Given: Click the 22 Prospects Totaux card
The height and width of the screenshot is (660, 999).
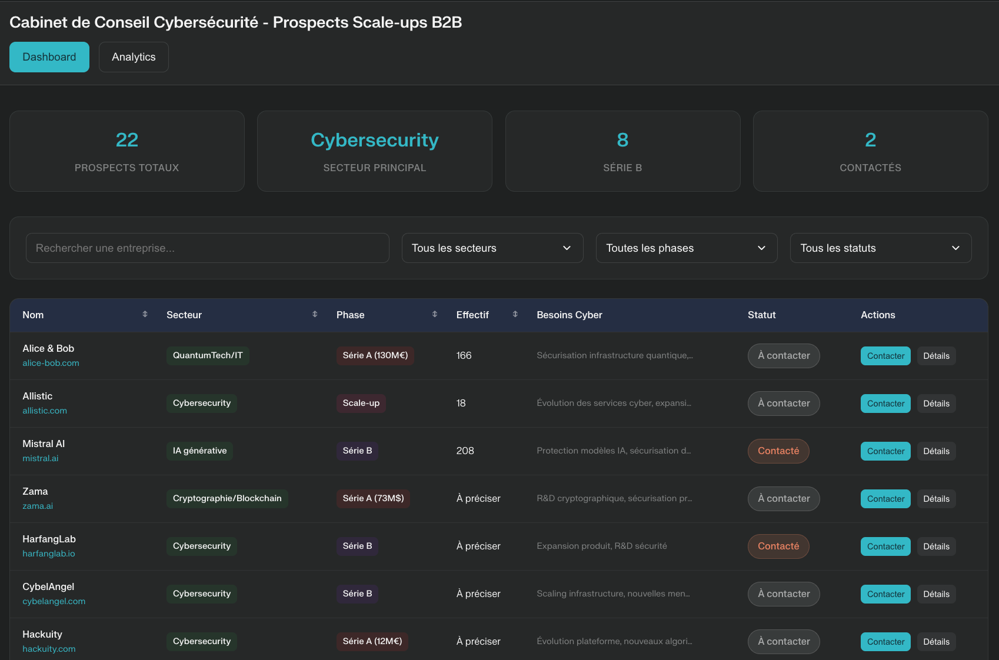Looking at the screenshot, I should (127, 151).
